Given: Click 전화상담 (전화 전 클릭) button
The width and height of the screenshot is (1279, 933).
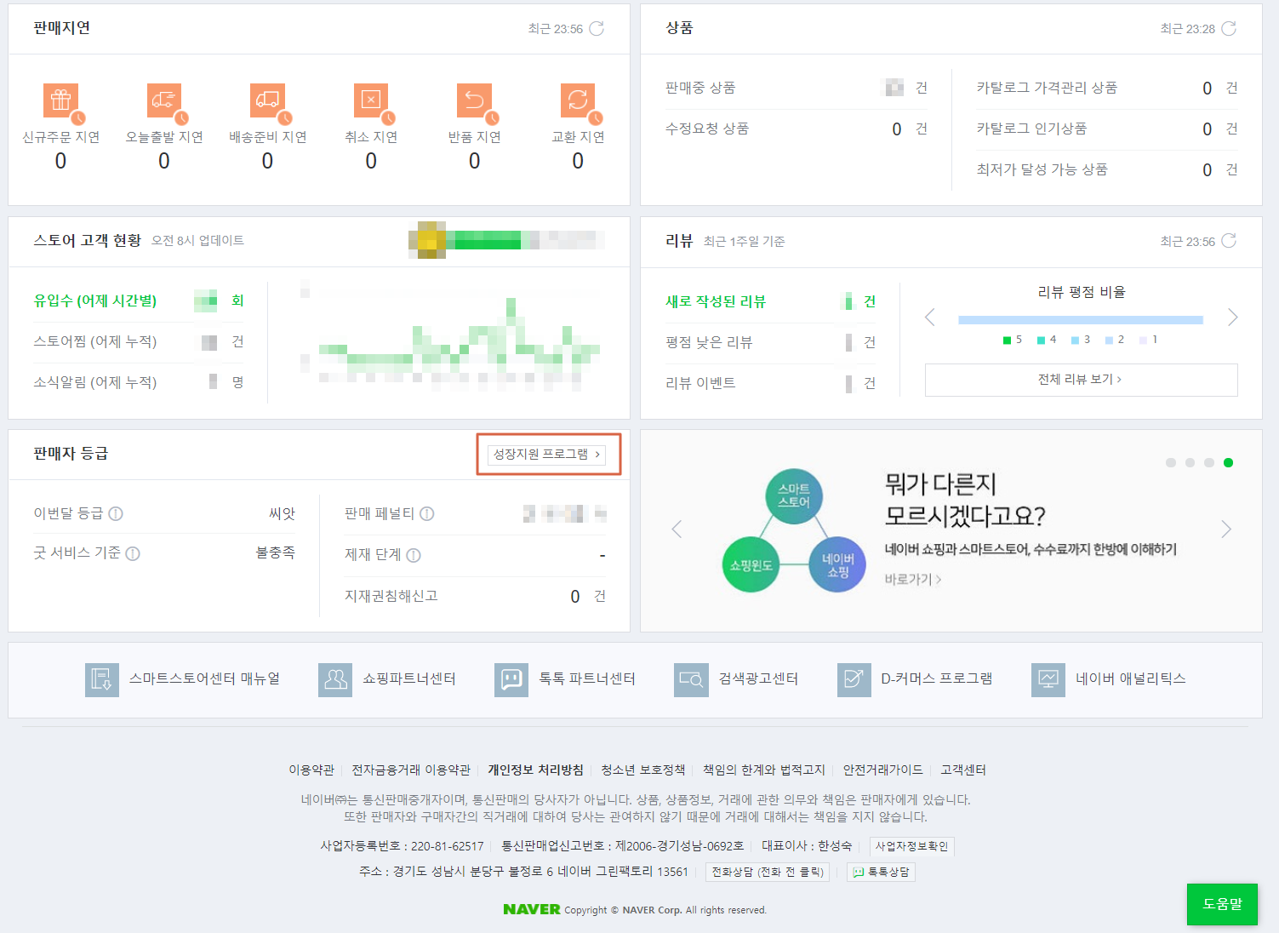Looking at the screenshot, I should click(x=768, y=872).
